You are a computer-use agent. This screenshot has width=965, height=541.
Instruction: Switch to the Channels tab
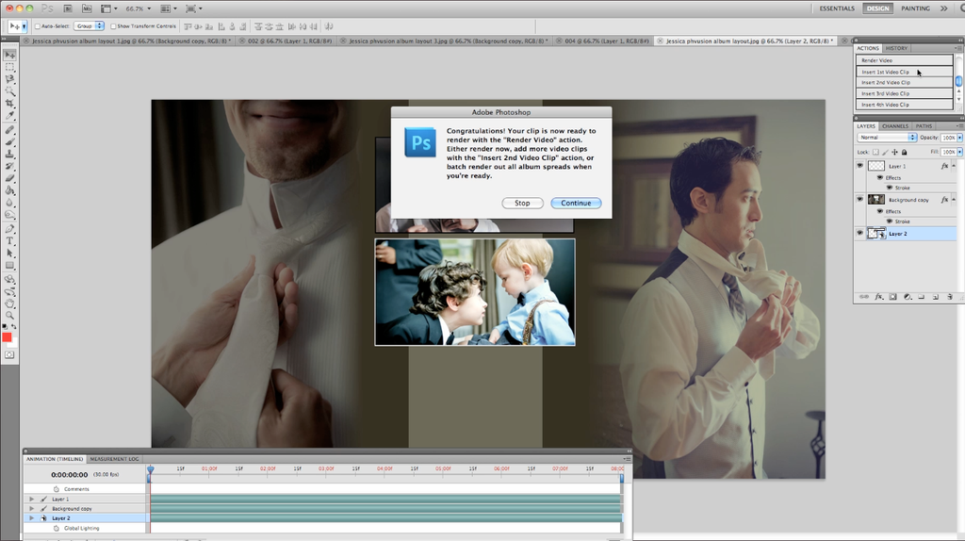tap(895, 125)
